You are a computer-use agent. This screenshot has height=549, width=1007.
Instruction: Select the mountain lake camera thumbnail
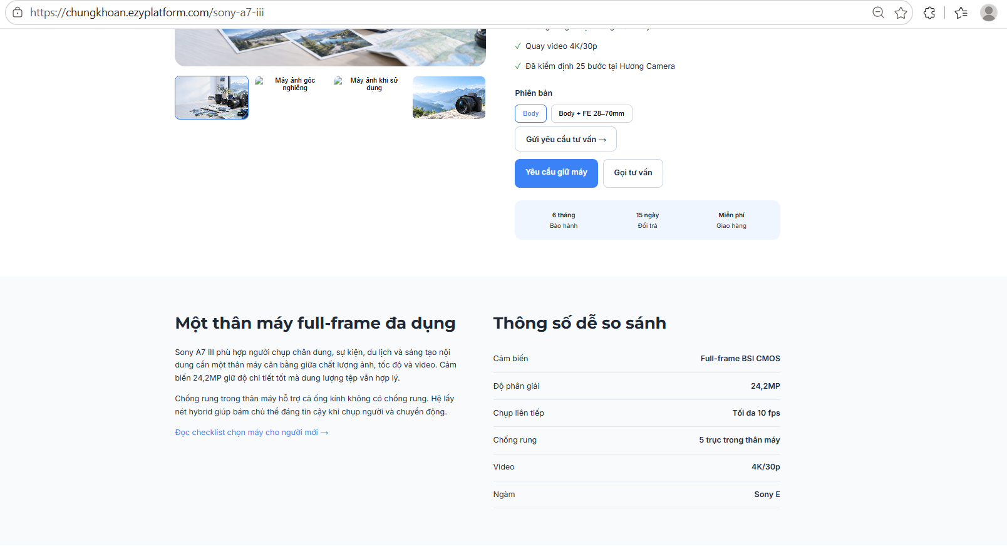[449, 98]
